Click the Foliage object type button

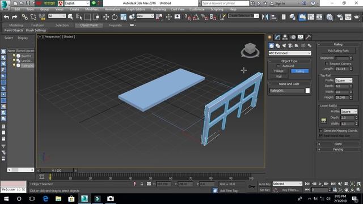click(278, 71)
